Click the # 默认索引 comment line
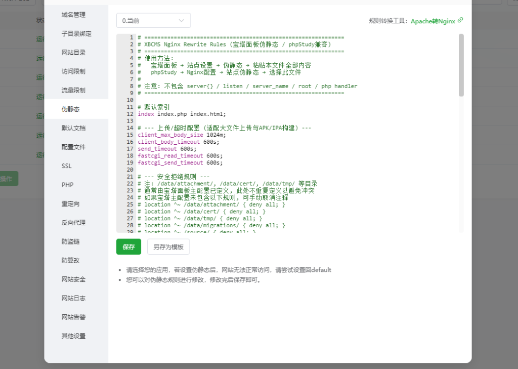Image resolution: width=518 pixels, height=369 pixels. pyautogui.click(x=154, y=107)
